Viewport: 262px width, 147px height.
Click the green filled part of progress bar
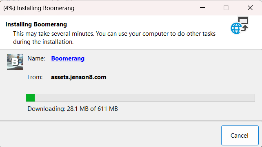(x=30, y=98)
